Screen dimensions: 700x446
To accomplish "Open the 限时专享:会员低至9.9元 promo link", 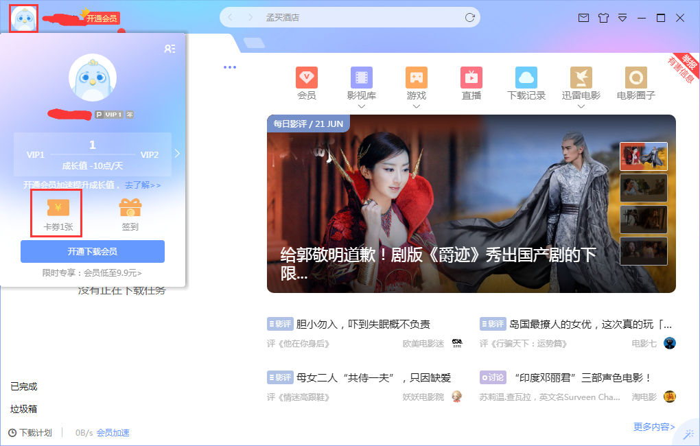I will click(x=92, y=273).
